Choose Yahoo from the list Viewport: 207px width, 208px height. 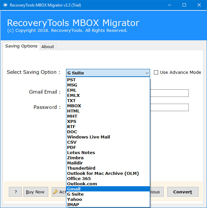[108, 199]
